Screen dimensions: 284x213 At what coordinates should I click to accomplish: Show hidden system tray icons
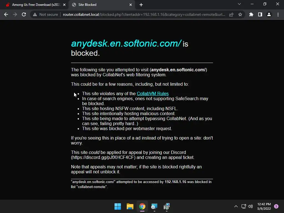tap(236, 206)
